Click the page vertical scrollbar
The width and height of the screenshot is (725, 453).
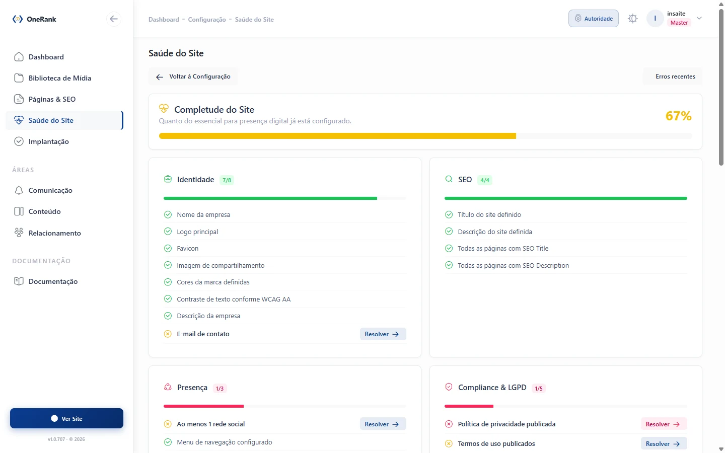point(721,87)
